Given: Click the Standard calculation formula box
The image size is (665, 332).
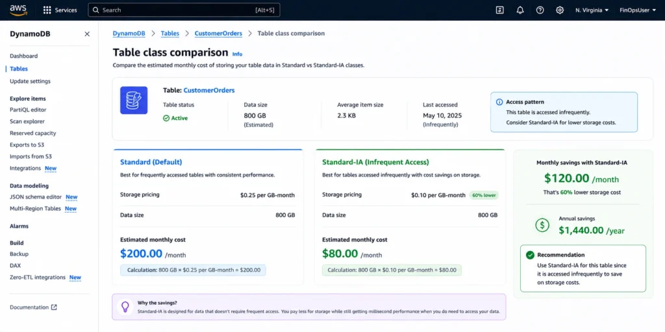Looking at the screenshot, I should [x=193, y=270].
